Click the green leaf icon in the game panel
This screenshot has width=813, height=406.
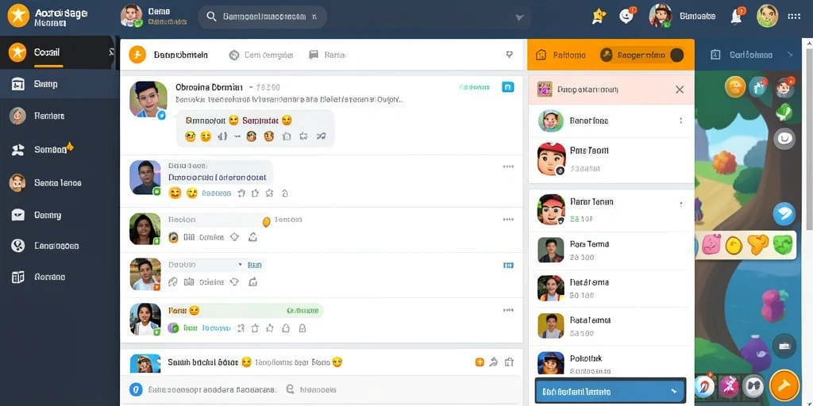784,111
